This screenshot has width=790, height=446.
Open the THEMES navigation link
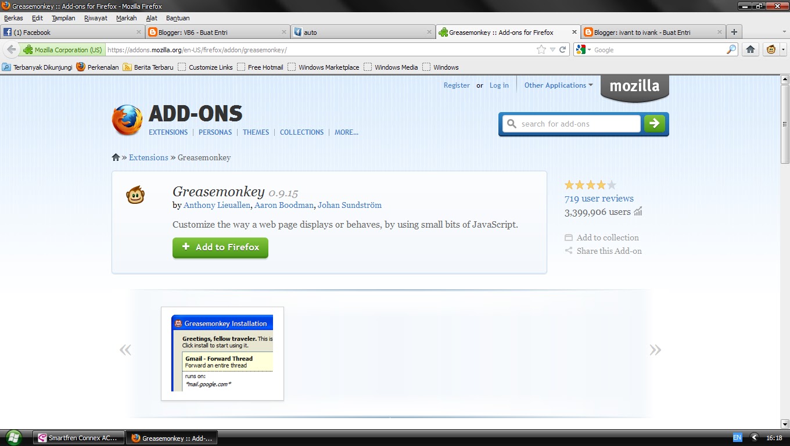256,132
